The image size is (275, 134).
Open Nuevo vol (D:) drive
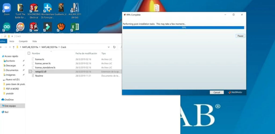(x=13, y=79)
